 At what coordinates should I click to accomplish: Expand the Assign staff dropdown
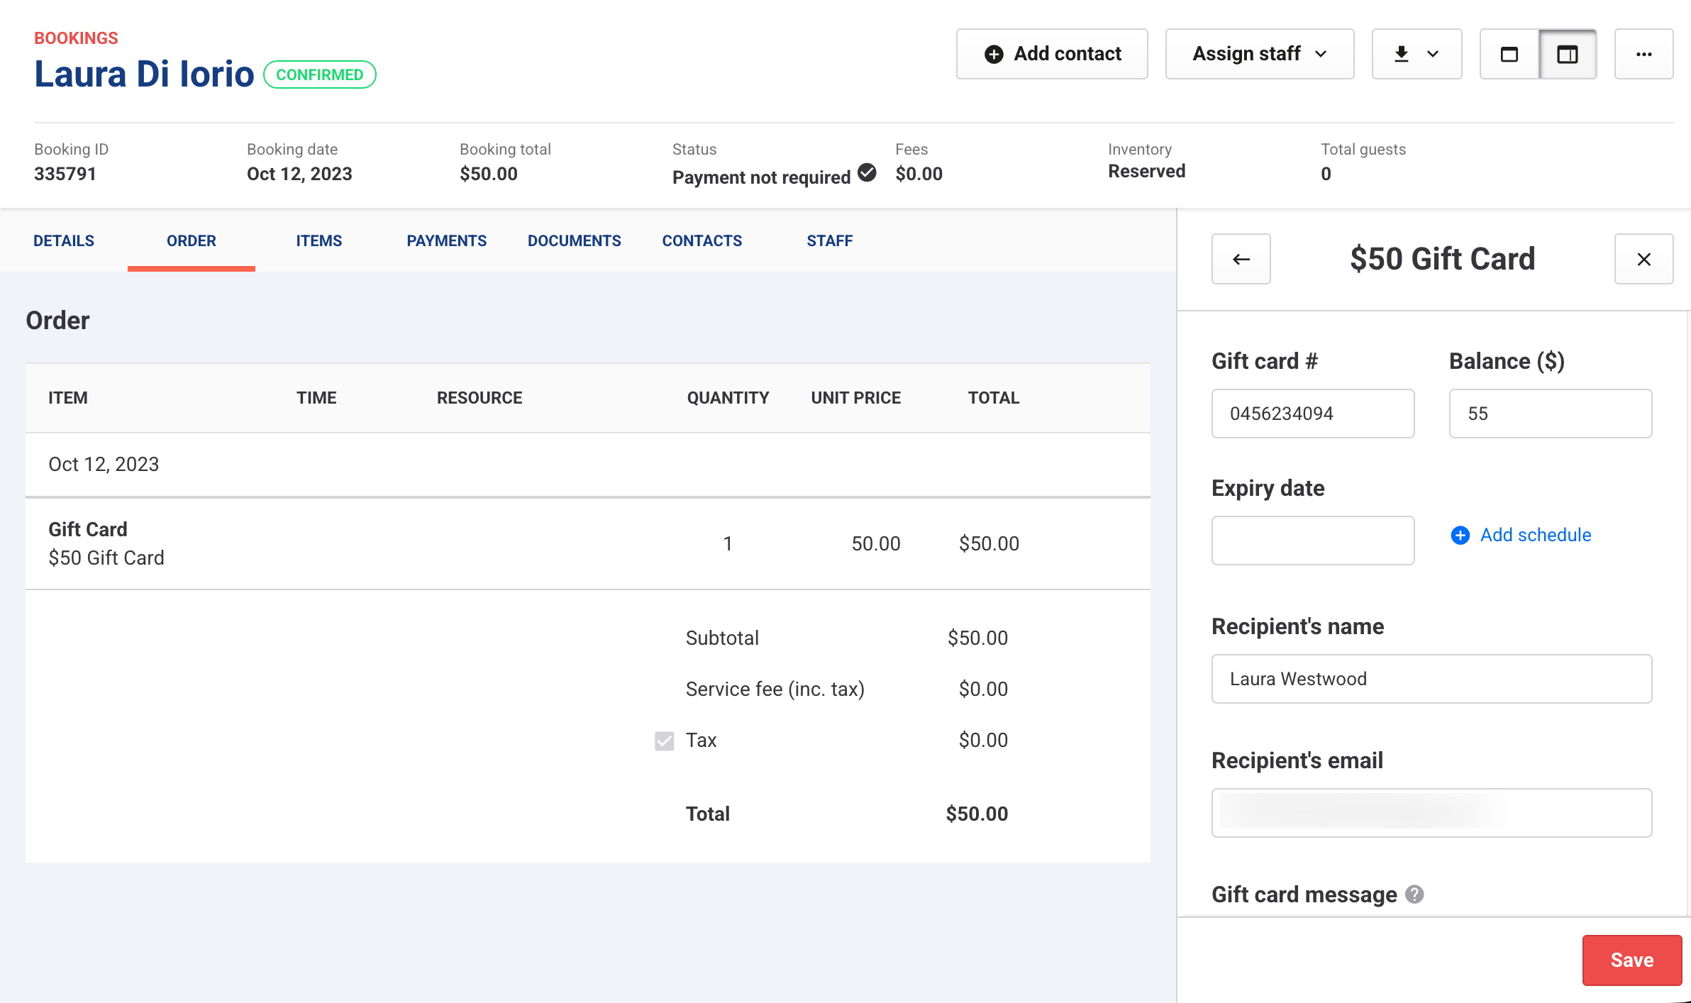point(1259,54)
